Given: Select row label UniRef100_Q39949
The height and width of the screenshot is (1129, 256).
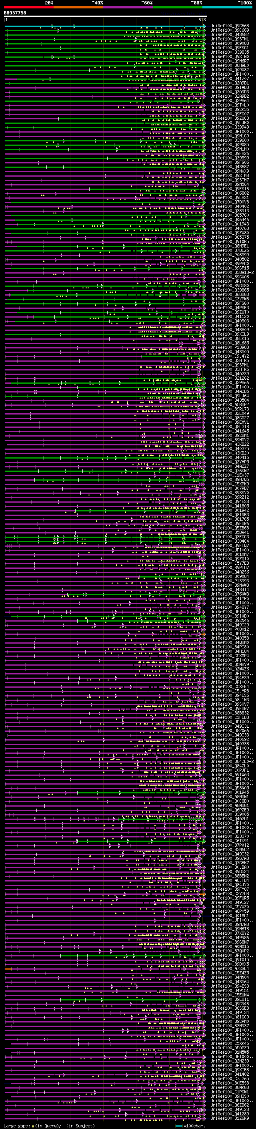Looking at the screenshot, I should (230, 127).
